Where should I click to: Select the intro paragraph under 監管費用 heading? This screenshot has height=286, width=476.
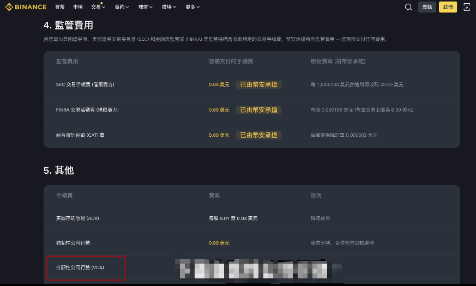coord(216,39)
